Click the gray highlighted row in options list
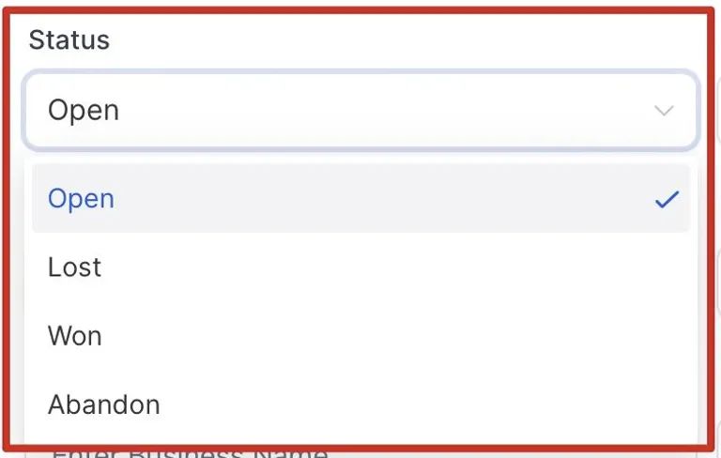The height and width of the screenshot is (458, 721). coord(360,198)
